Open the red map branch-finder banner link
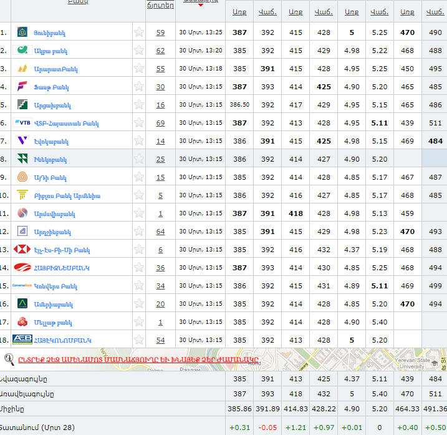Screen dimensions: 447x435 coord(138,359)
